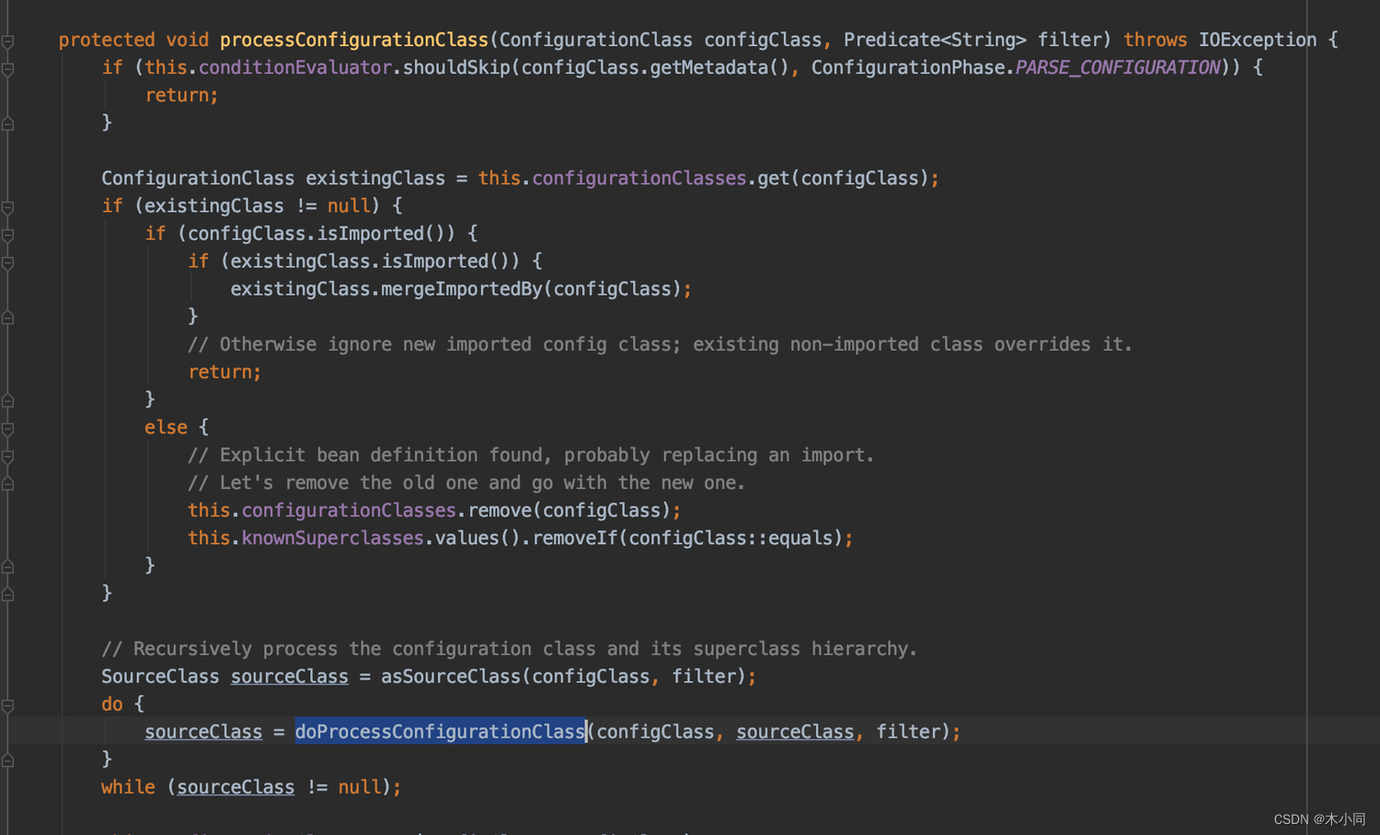Collapse the conditionEvaluator.shouldSkip if block
Viewport: 1380px width, 835px height.
click(x=7, y=69)
